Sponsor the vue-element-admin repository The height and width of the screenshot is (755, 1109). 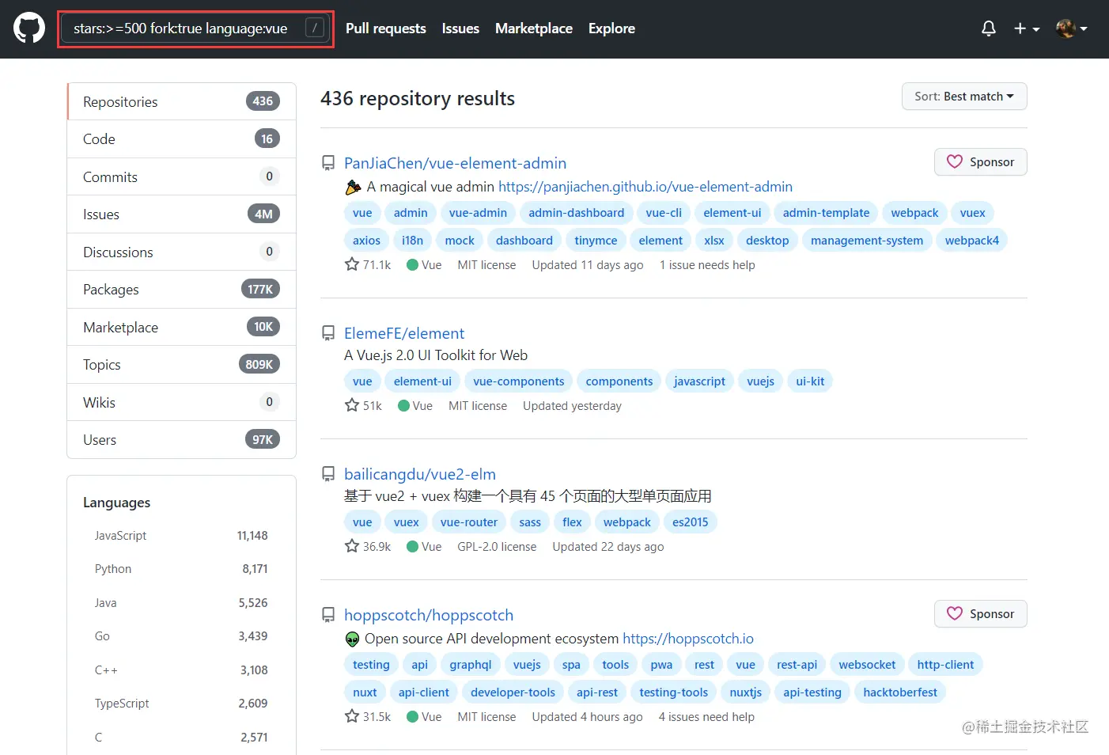click(980, 162)
